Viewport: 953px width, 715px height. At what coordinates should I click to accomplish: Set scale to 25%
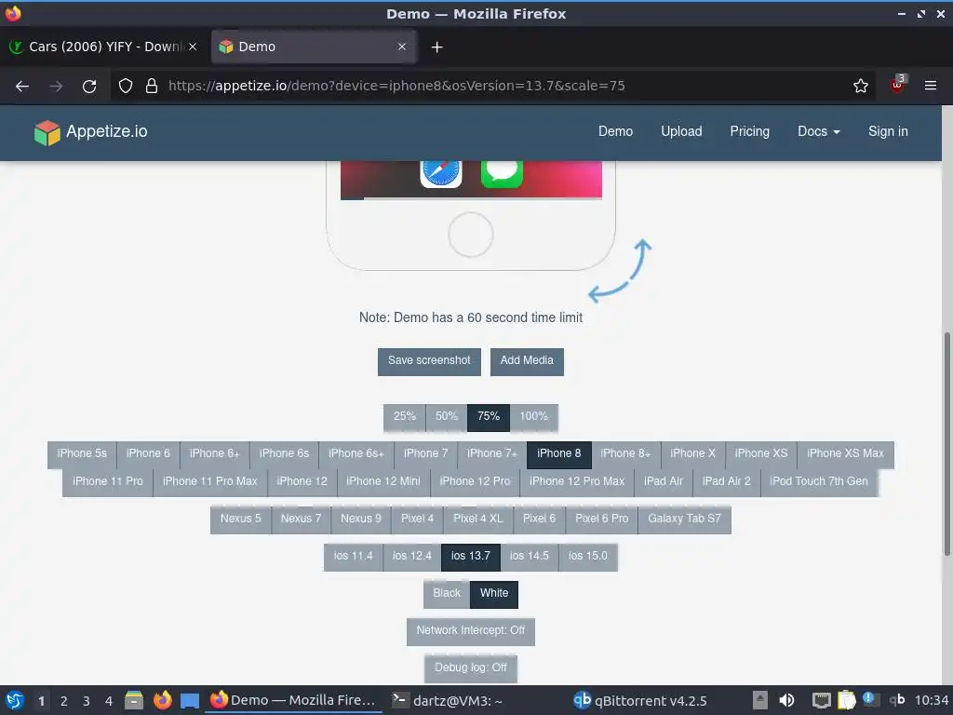(404, 417)
